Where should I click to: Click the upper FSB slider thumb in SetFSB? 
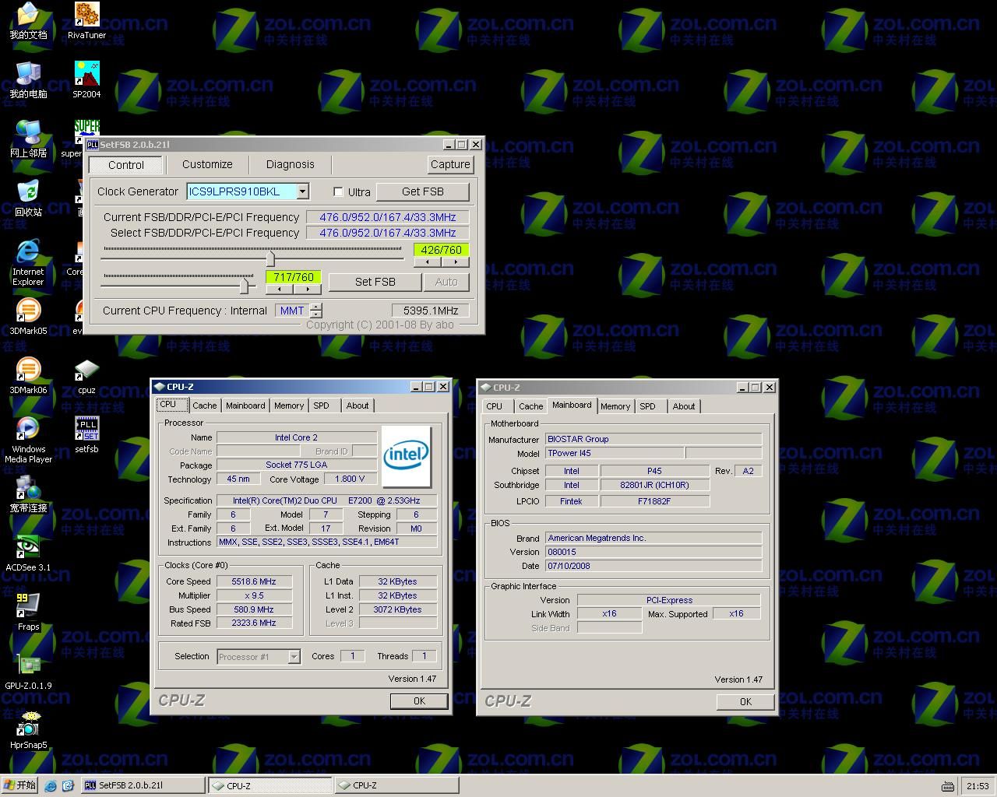tap(271, 258)
